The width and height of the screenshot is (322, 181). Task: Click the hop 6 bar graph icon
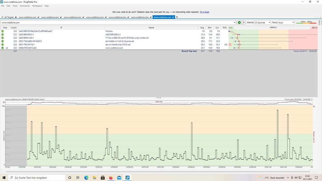tap(7, 48)
